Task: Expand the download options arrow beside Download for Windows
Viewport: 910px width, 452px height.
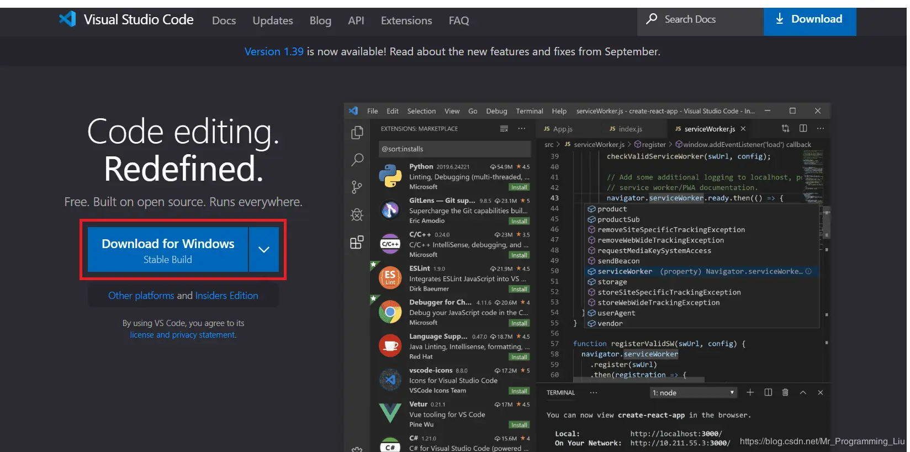Action: pos(264,249)
